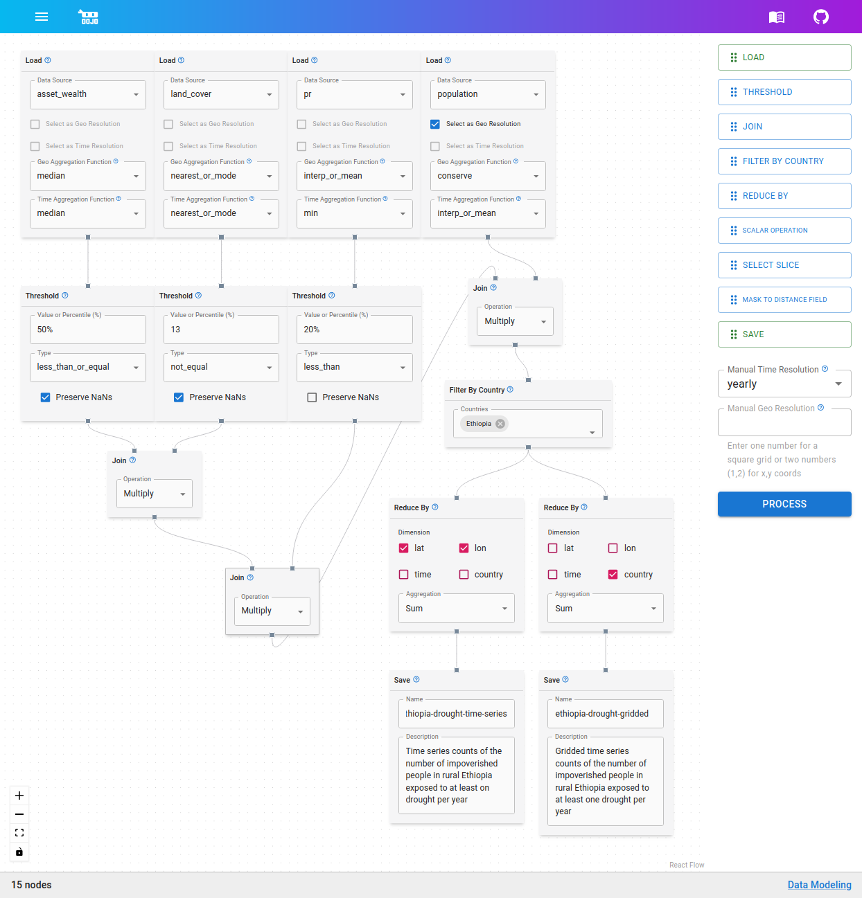
Task: Click help icon on 20% Threshold node title
Action: click(x=332, y=296)
